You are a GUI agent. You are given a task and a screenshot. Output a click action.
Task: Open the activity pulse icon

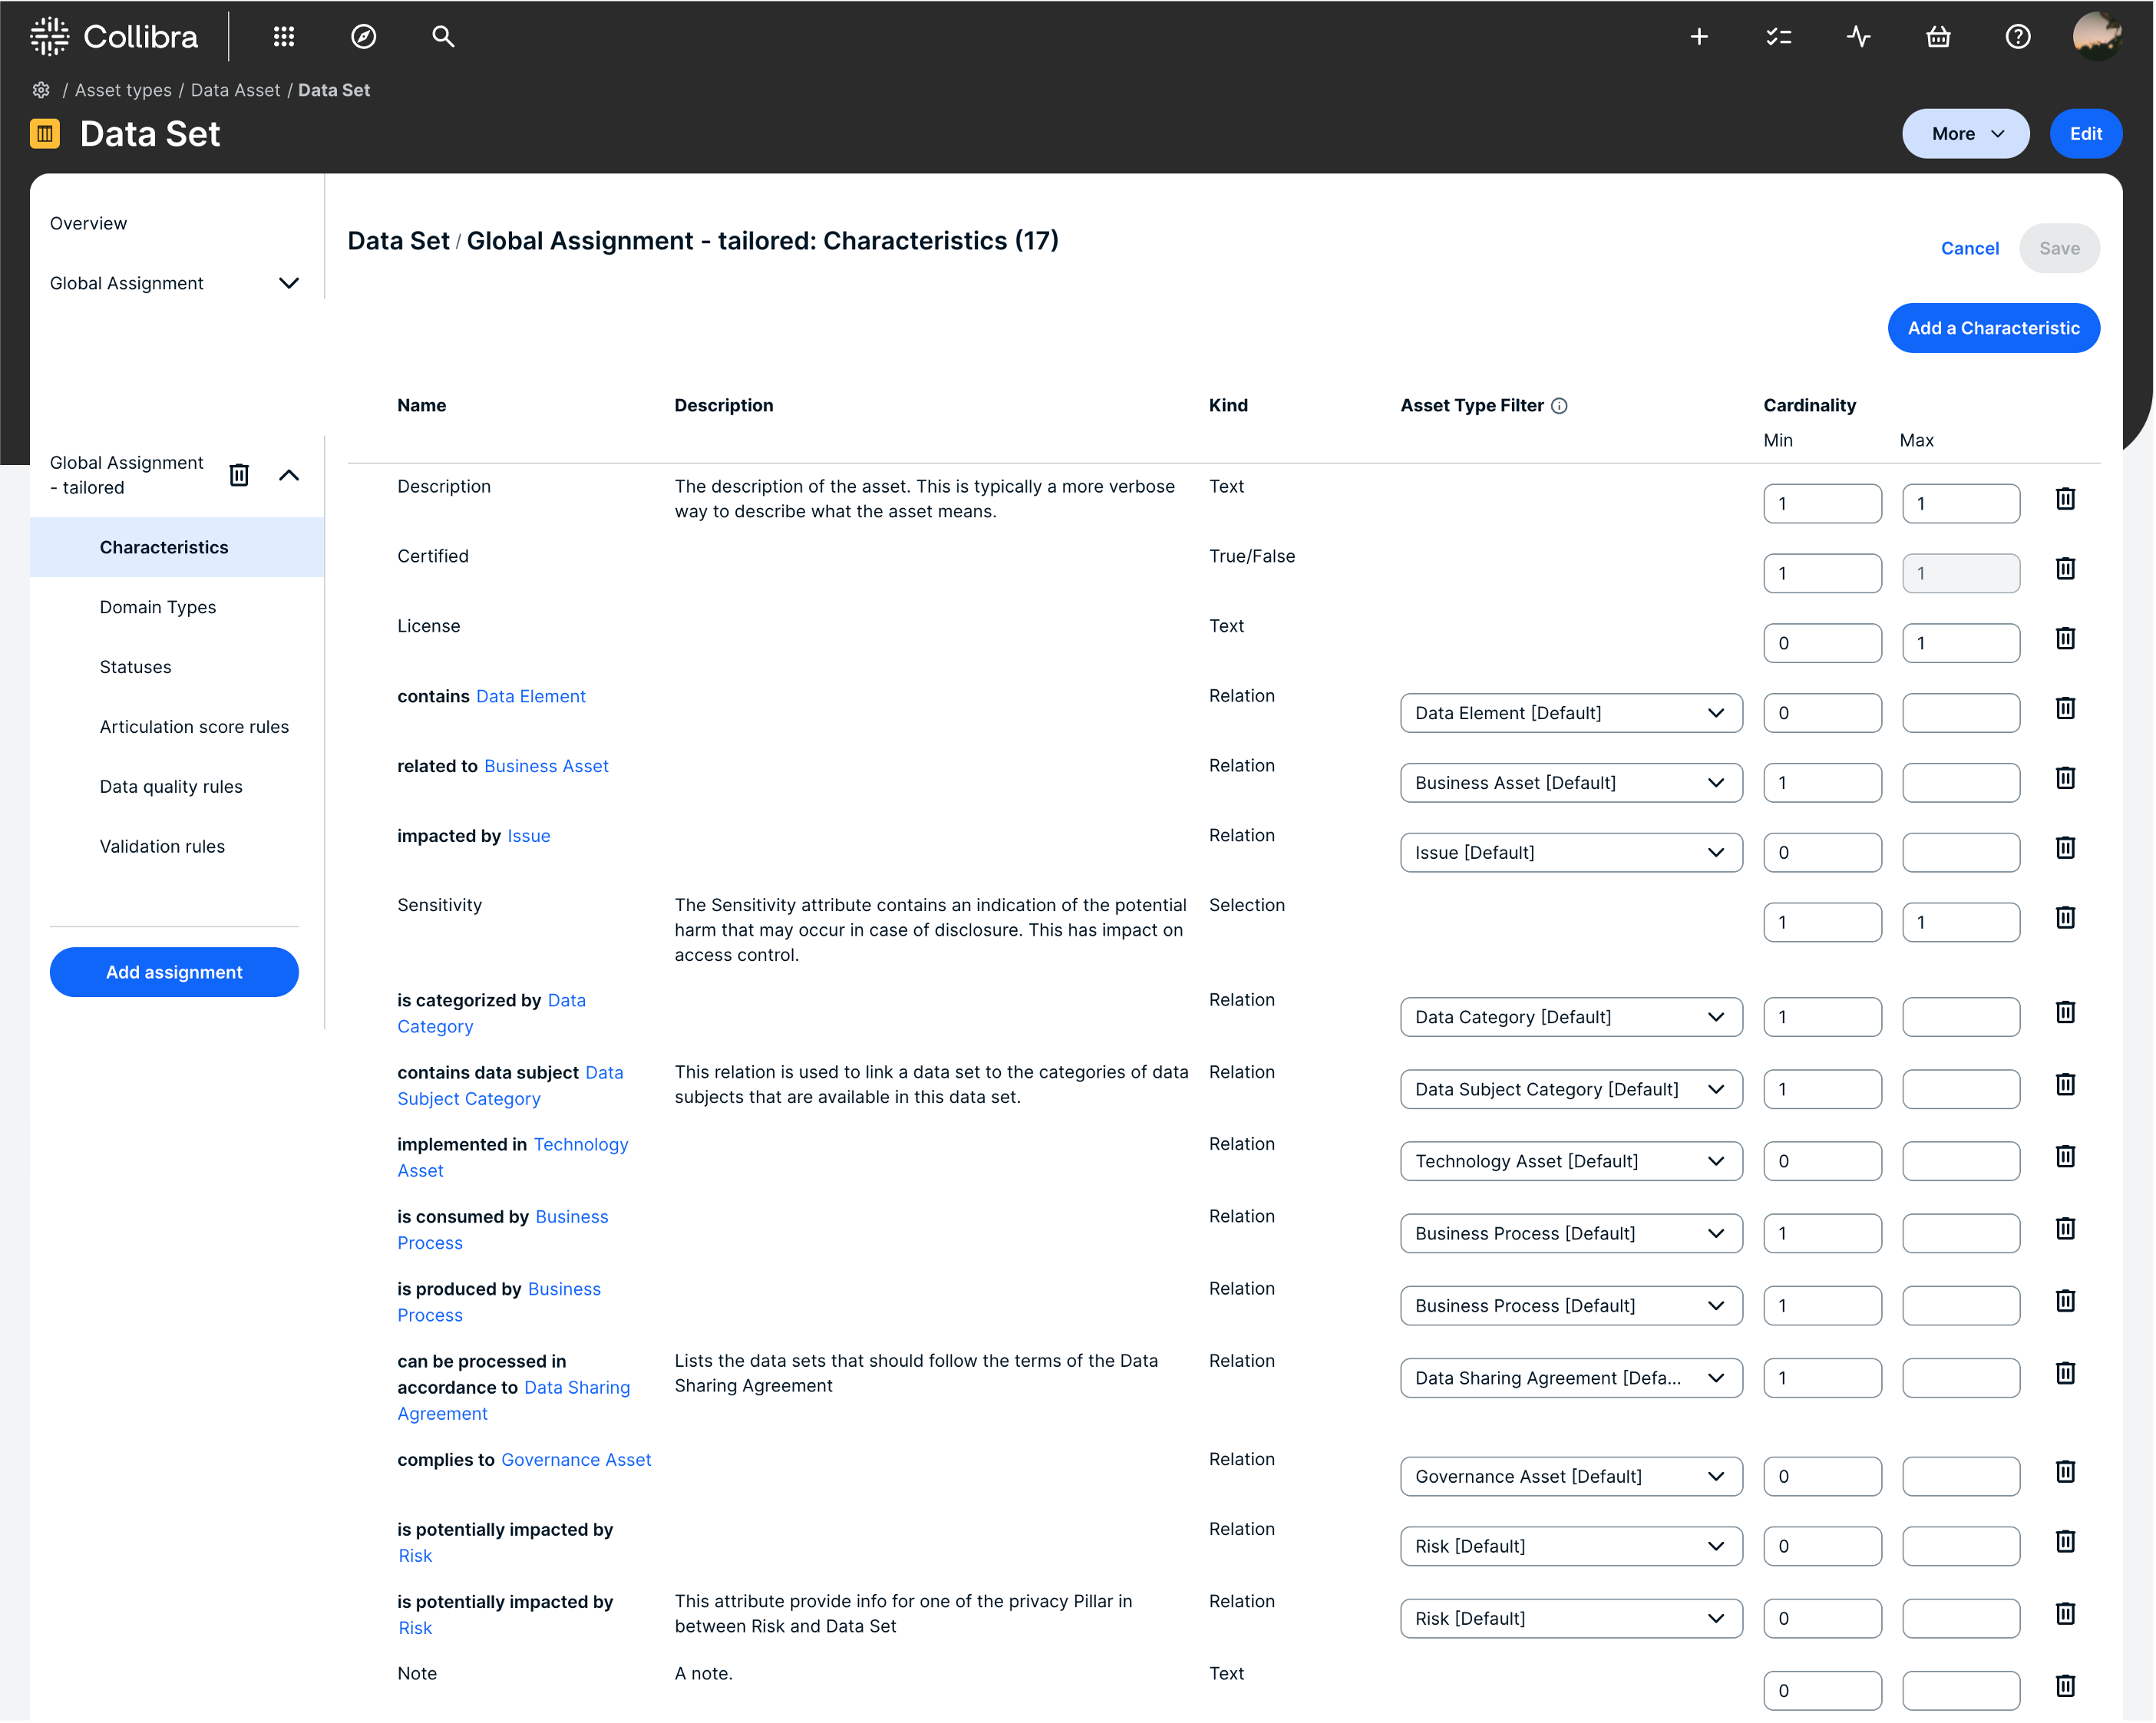point(1859,37)
